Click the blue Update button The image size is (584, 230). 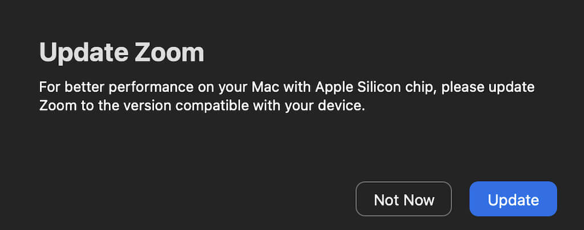pos(513,199)
